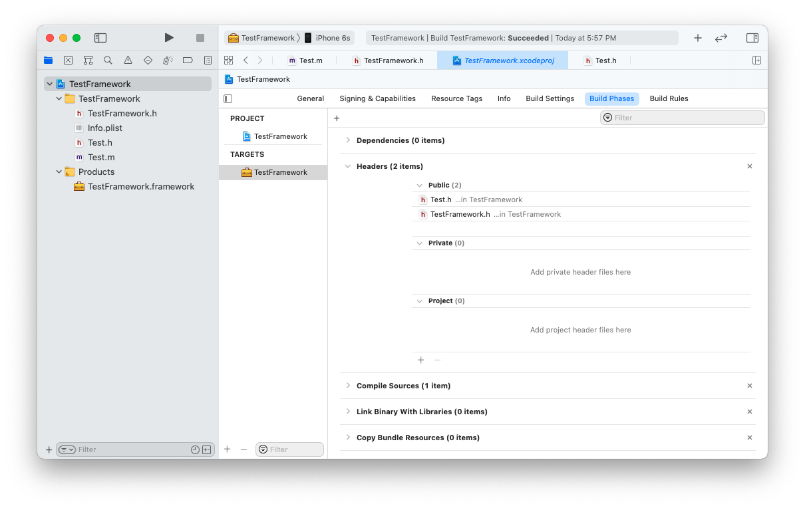Viewport: 805px width, 508px height.
Task: Go back in editor history
Action: (245, 60)
